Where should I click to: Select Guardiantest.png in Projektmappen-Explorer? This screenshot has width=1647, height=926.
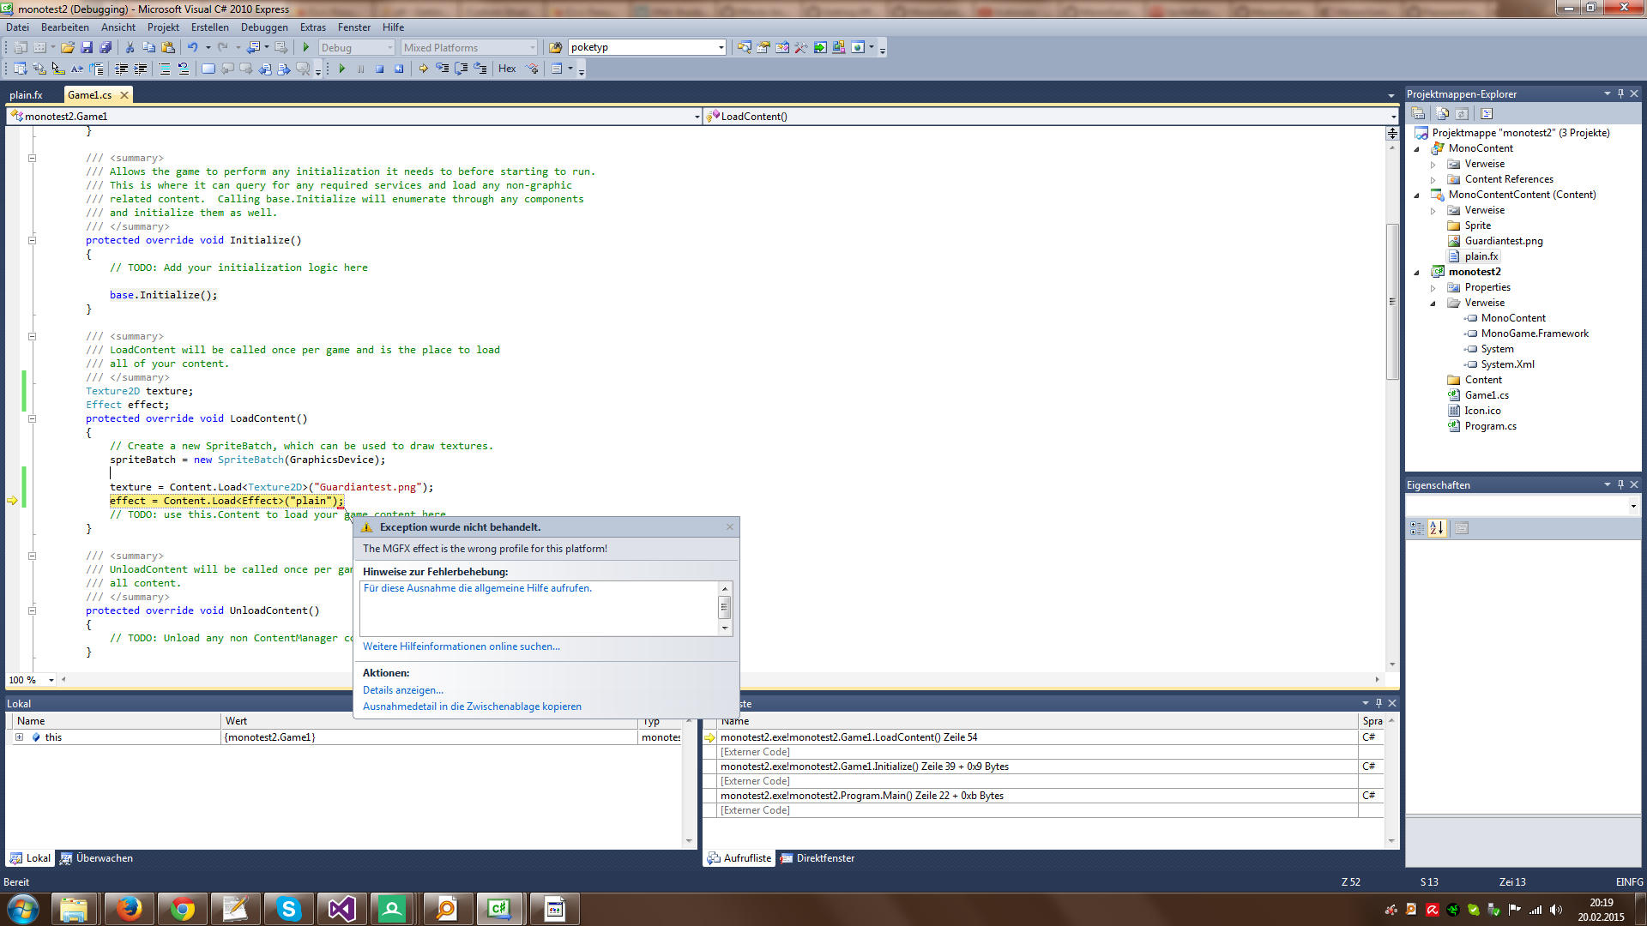[1504, 241]
